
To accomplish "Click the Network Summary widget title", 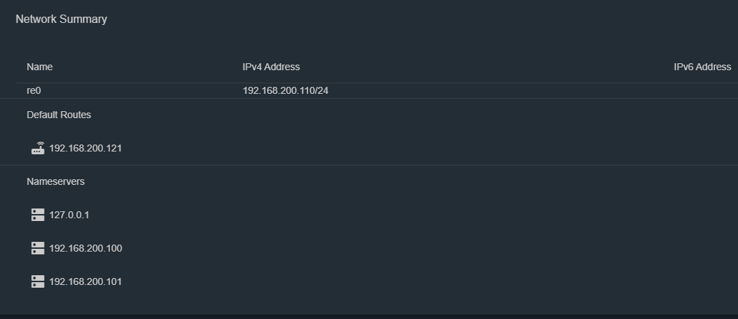I will click(x=61, y=19).
